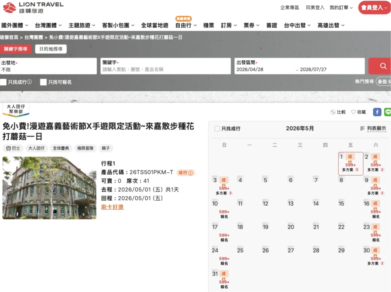Select May 1 on the calendar
This screenshot has height=292, width=391.
(350, 163)
